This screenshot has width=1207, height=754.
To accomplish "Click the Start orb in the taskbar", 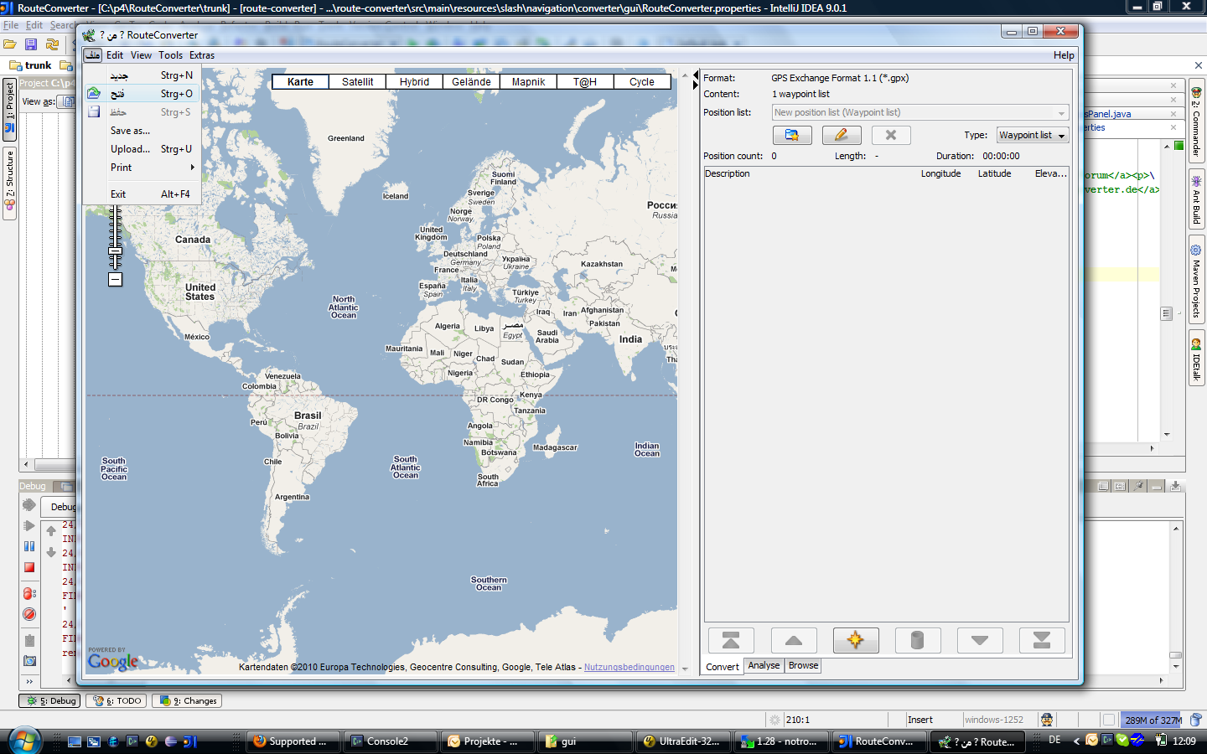I will coord(24,741).
